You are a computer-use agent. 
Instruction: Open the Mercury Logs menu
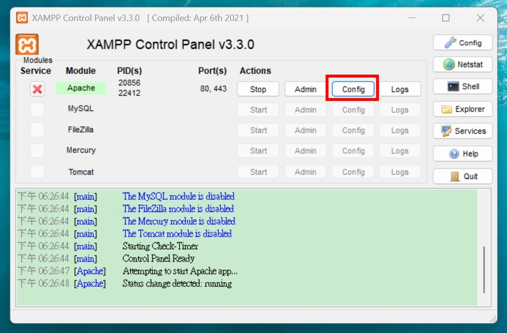pyautogui.click(x=400, y=151)
